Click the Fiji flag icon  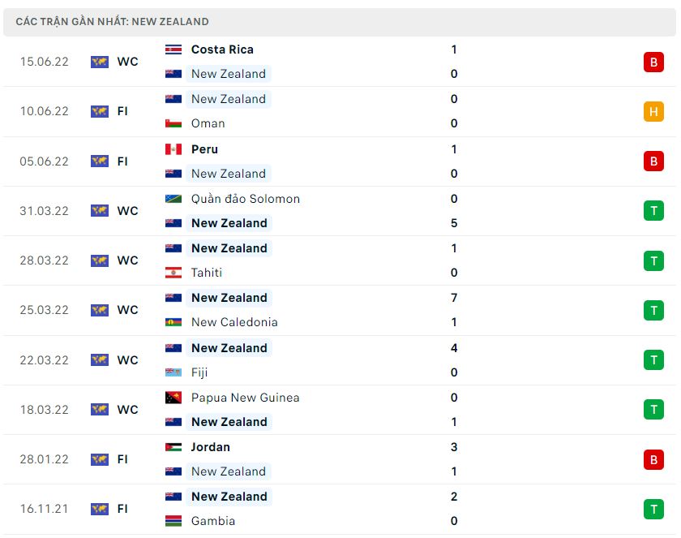(x=173, y=372)
